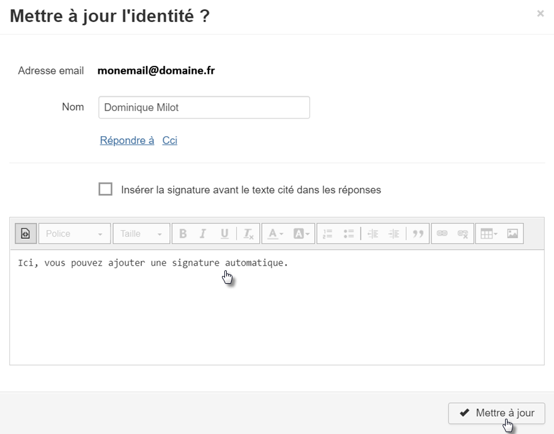Decrease the indent of signature text

372,234
